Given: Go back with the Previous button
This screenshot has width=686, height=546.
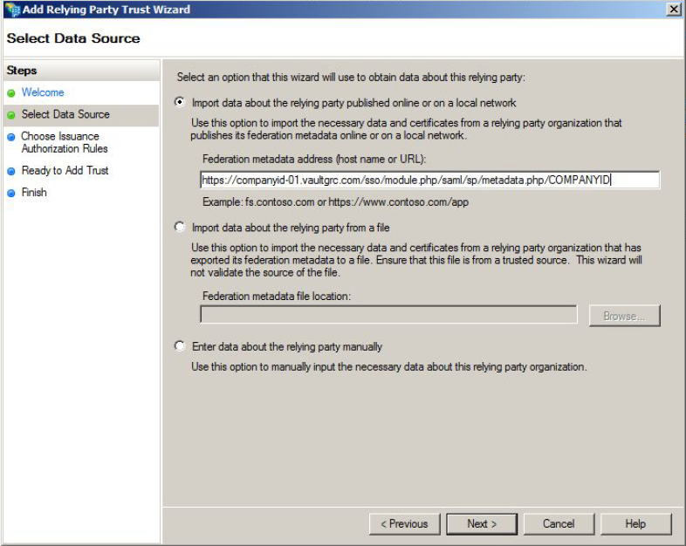Looking at the screenshot, I should click(405, 523).
